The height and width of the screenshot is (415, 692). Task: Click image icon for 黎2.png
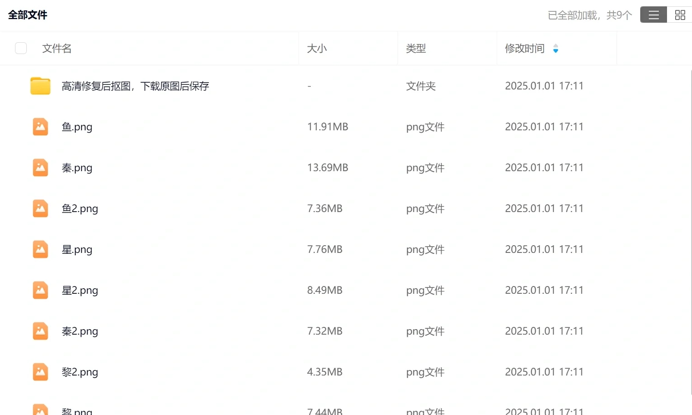click(x=40, y=372)
